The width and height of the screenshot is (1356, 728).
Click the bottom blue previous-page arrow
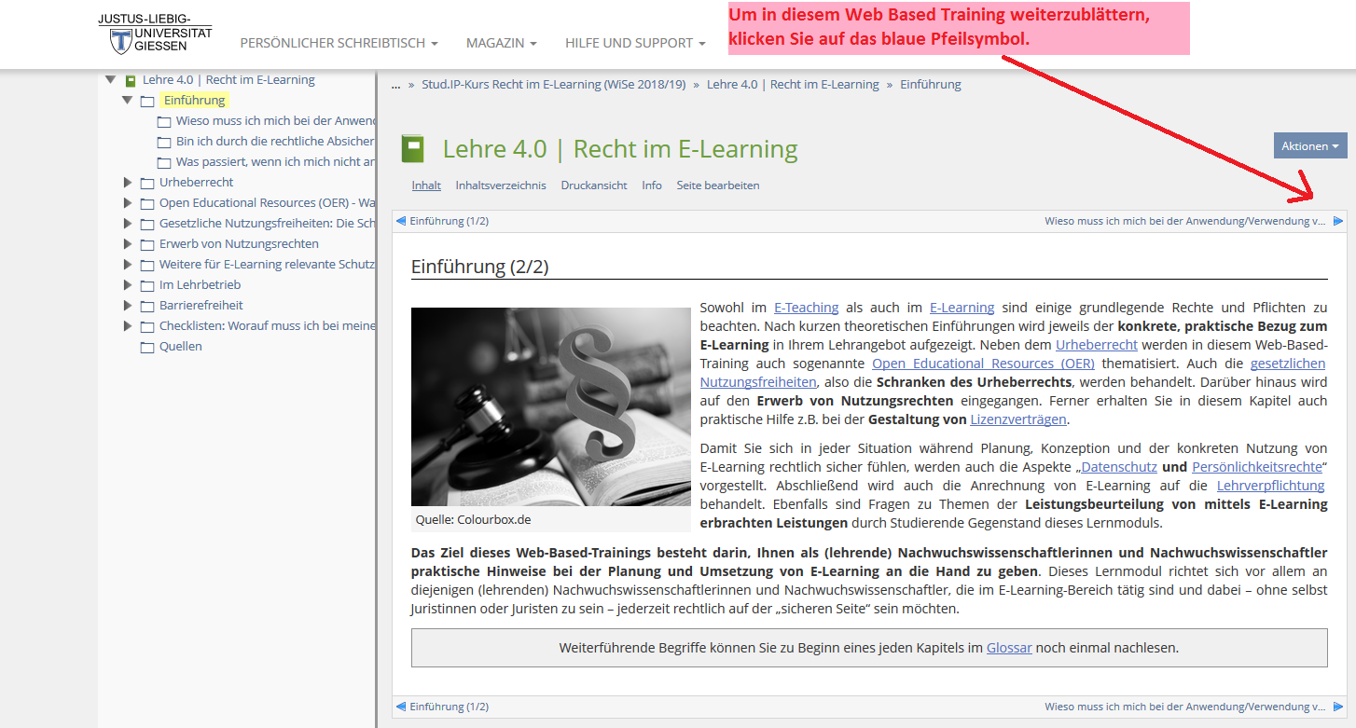401,707
